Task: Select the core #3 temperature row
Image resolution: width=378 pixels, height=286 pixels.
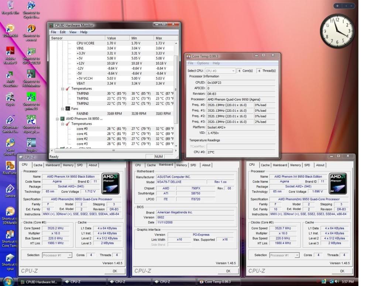Action: click(x=111, y=144)
